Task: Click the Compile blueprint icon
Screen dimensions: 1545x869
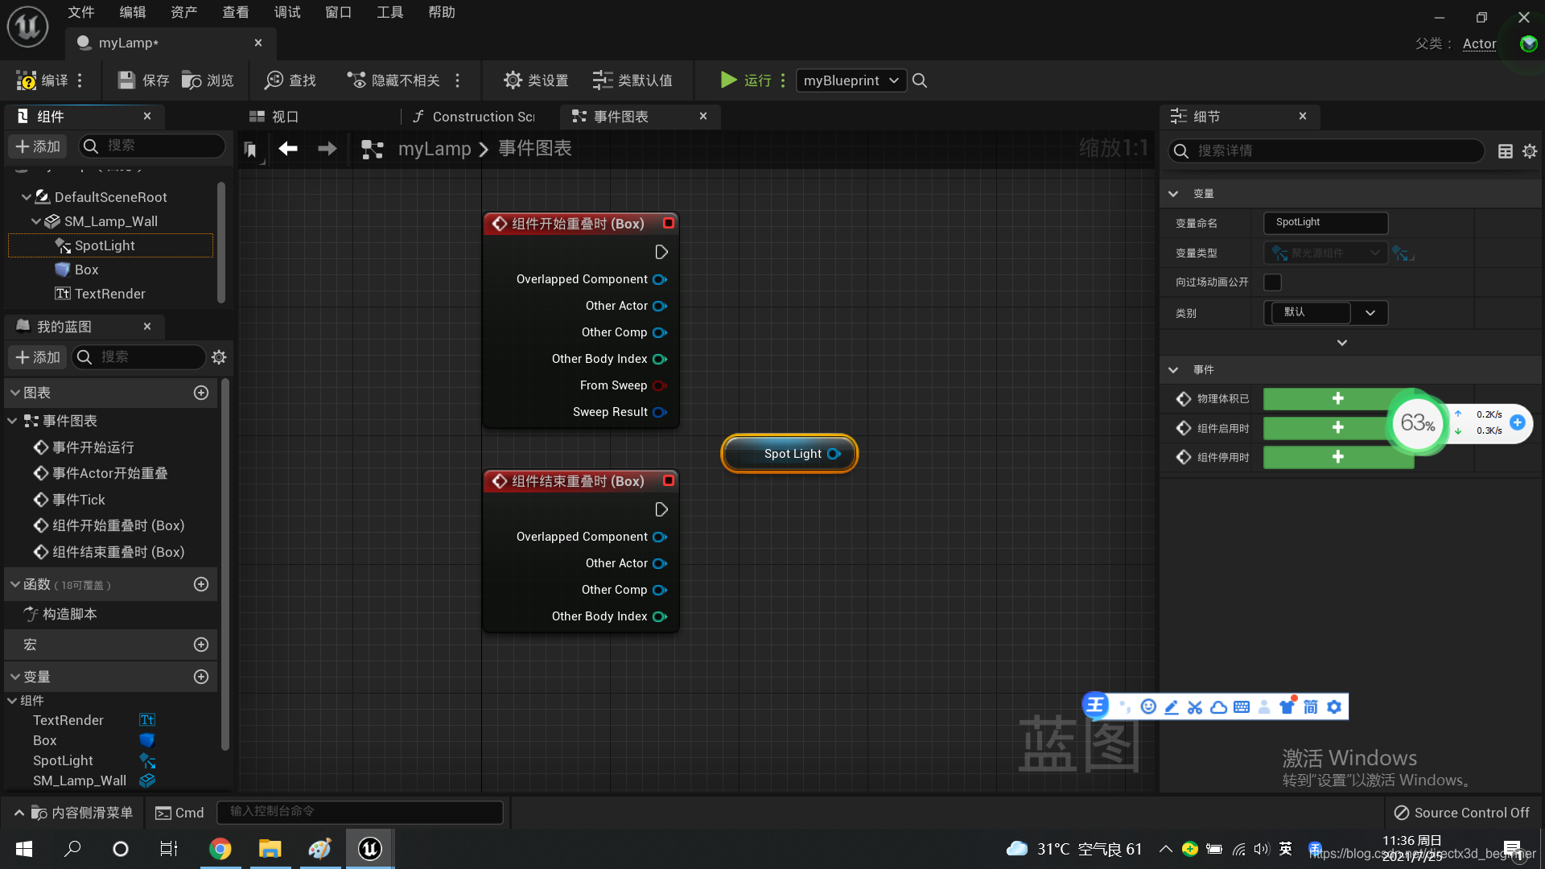Action: [x=27, y=80]
